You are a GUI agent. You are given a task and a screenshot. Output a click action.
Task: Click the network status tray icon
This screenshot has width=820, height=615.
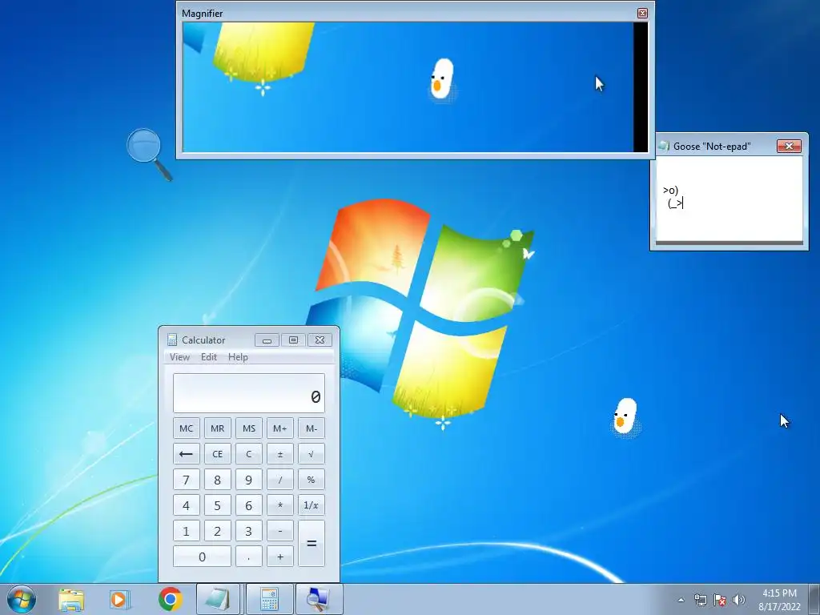click(x=700, y=600)
